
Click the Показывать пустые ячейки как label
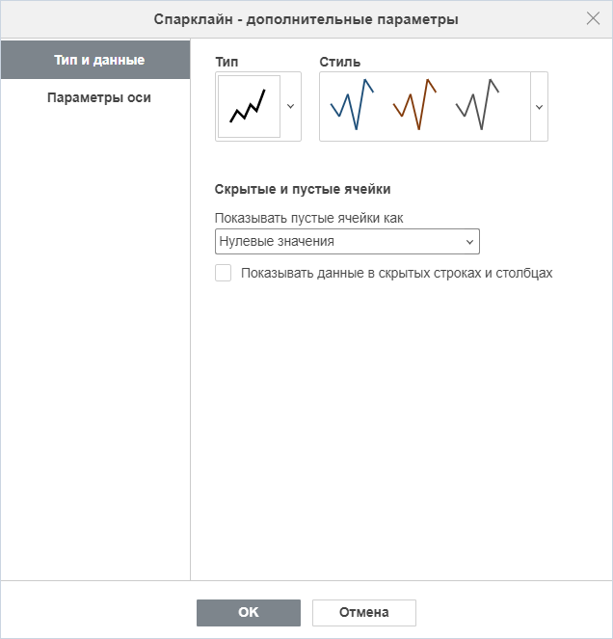pyautogui.click(x=309, y=218)
